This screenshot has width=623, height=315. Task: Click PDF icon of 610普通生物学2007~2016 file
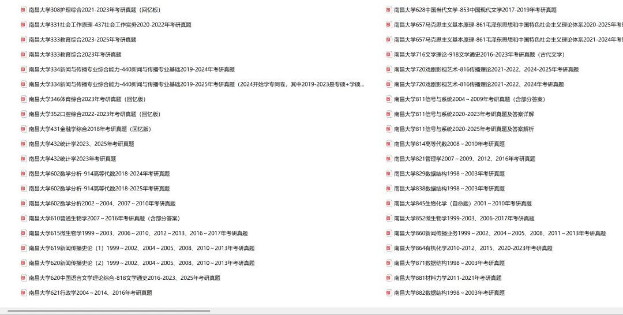(24, 219)
